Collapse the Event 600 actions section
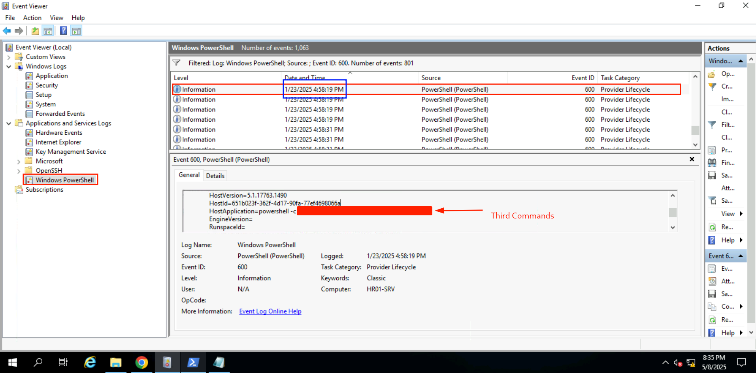This screenshot has width=756, height=373. 741,256
